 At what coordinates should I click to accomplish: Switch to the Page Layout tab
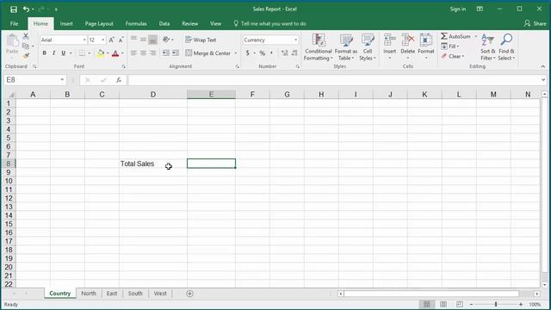pos(99,23)
